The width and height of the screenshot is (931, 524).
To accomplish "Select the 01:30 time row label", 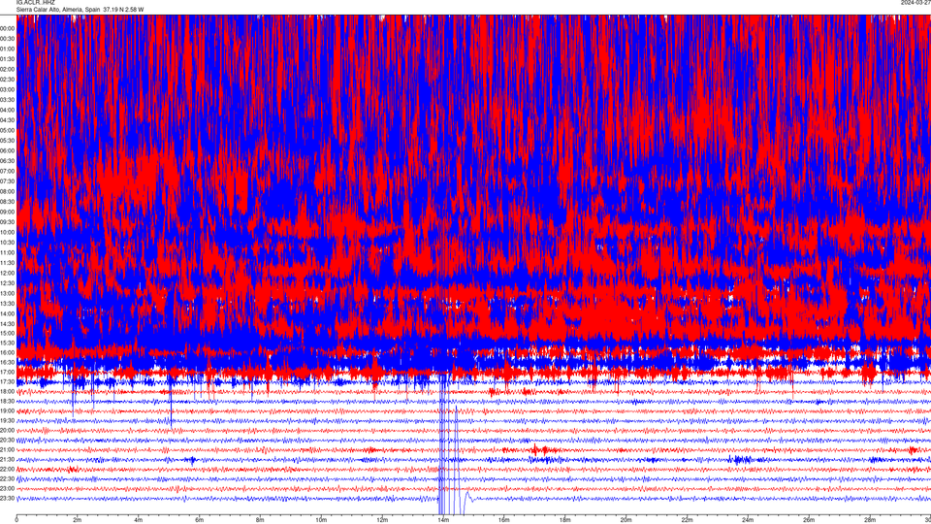I will click(7, 59).
